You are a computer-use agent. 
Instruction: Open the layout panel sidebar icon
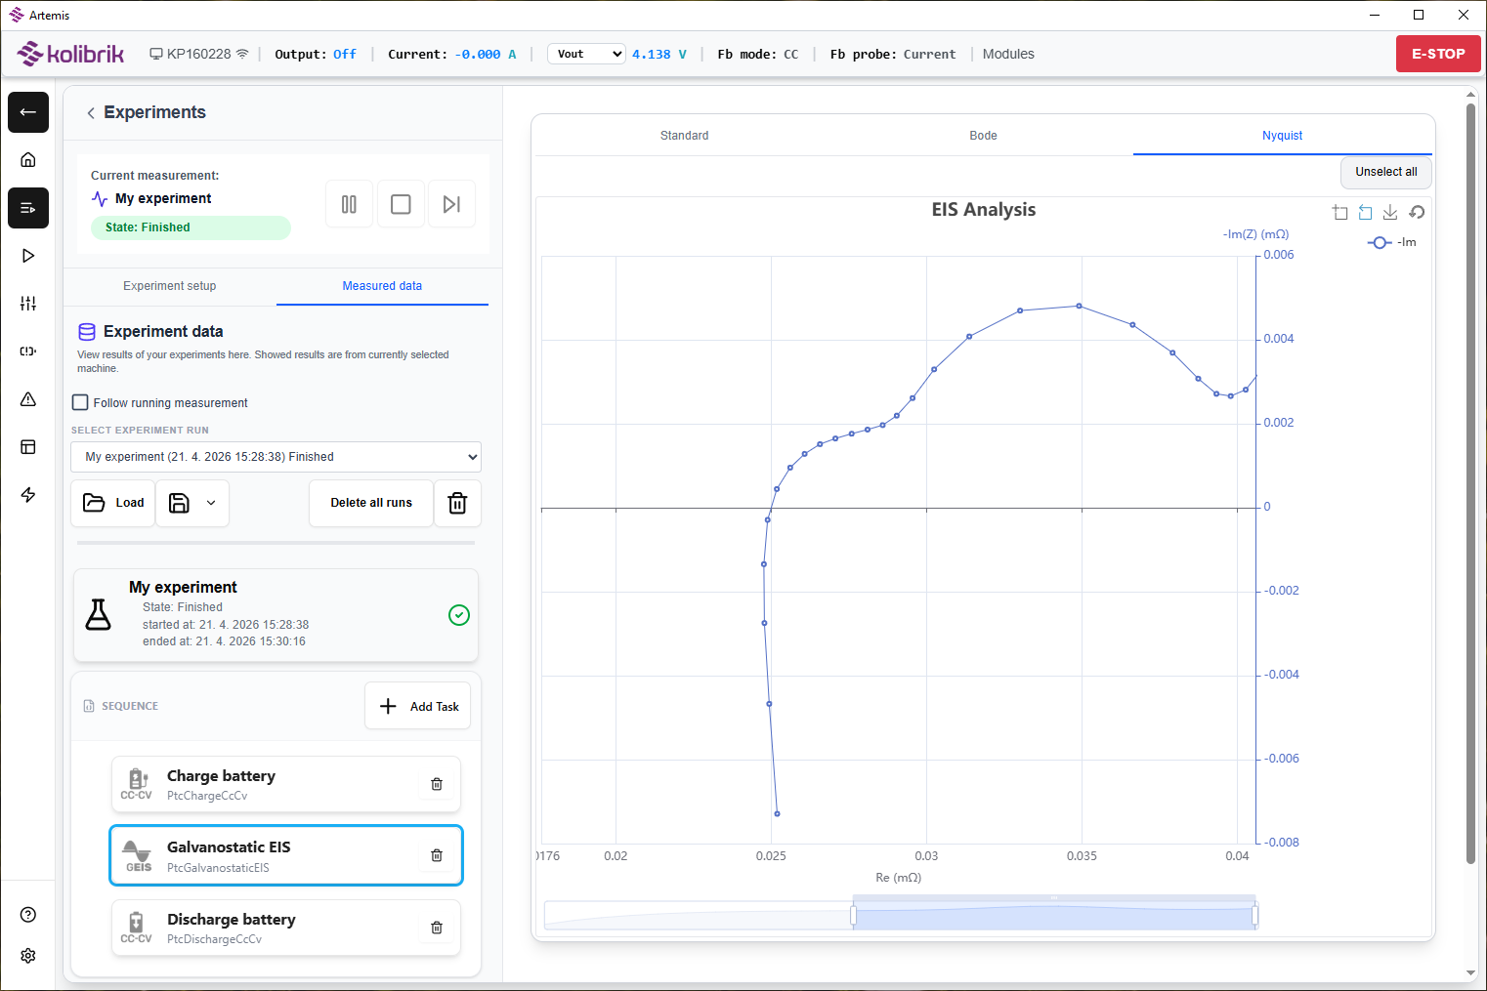pyautogui.click(x=28, y=447)
